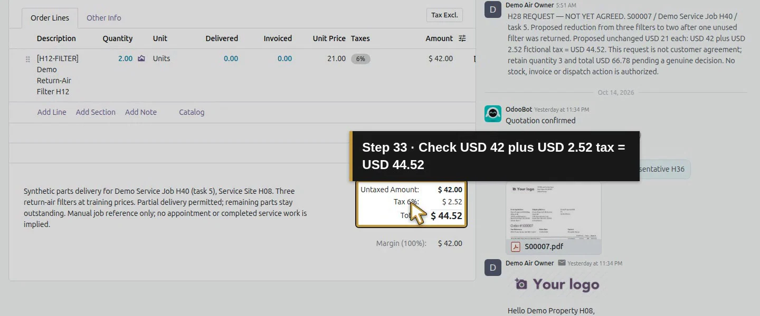This screenshot has height=316, width=760.
Task: Click the margin value $ 42.00
Action: pos(450,243)
